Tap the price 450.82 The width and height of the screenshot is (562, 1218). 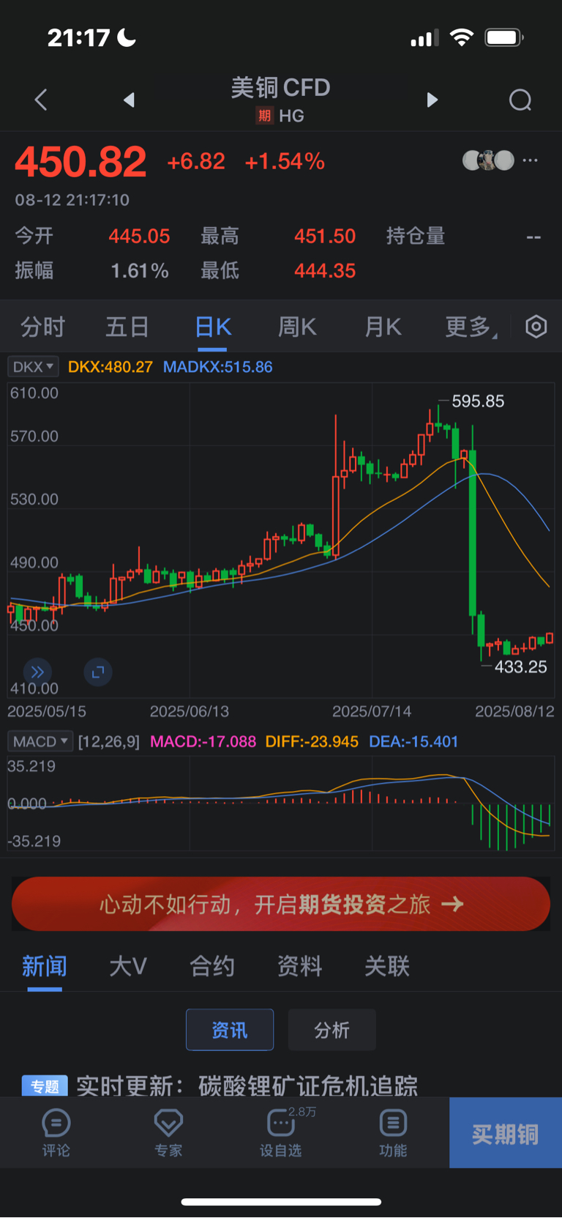80,162
